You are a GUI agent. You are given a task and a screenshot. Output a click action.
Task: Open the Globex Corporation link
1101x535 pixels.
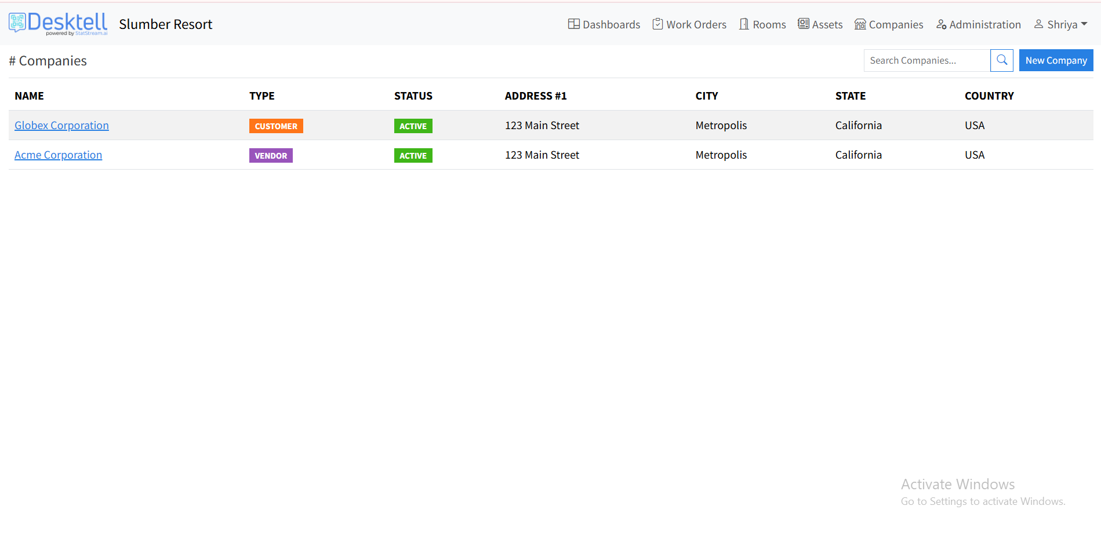pyautogui.click(x=61, y=126)
